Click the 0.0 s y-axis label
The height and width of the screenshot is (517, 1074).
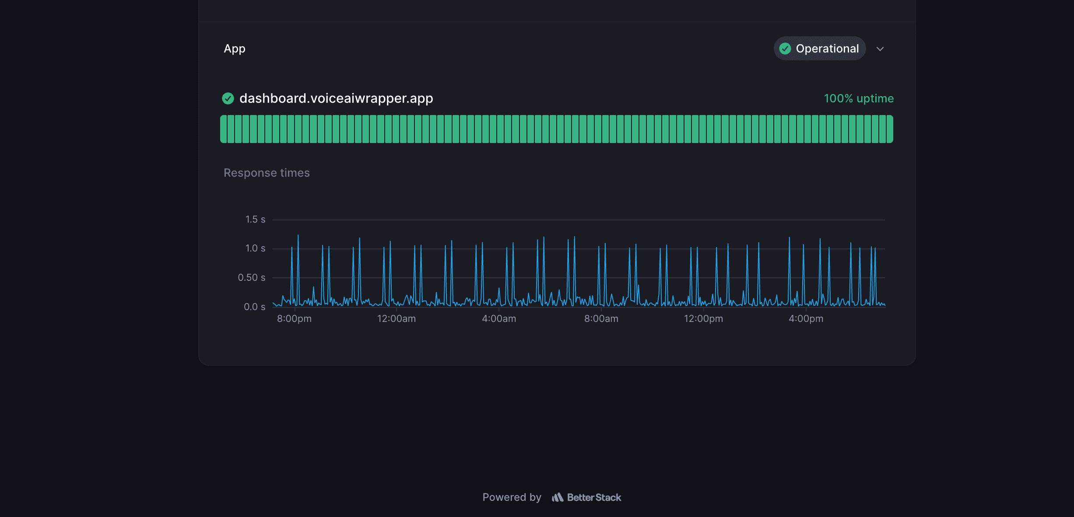[x=254, y=307]
